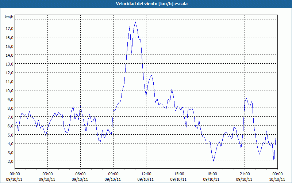This screenshot has height=183, width=292.
Task: Click the 12,0 label on the y-axis
Action: 9,73
